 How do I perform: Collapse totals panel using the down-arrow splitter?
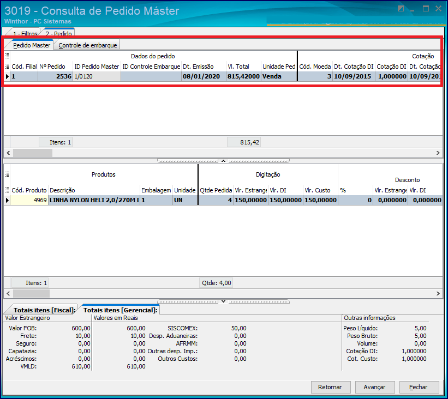(223, 301)
